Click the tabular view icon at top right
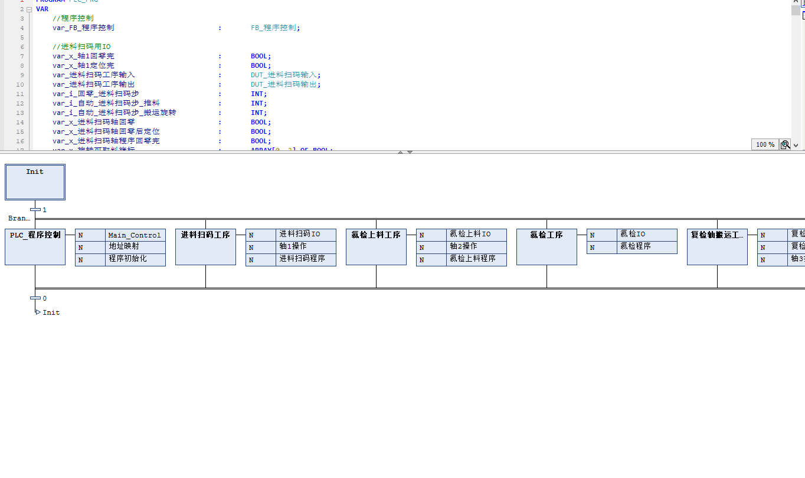Screen dimensions: 805x478 [803, 15]
